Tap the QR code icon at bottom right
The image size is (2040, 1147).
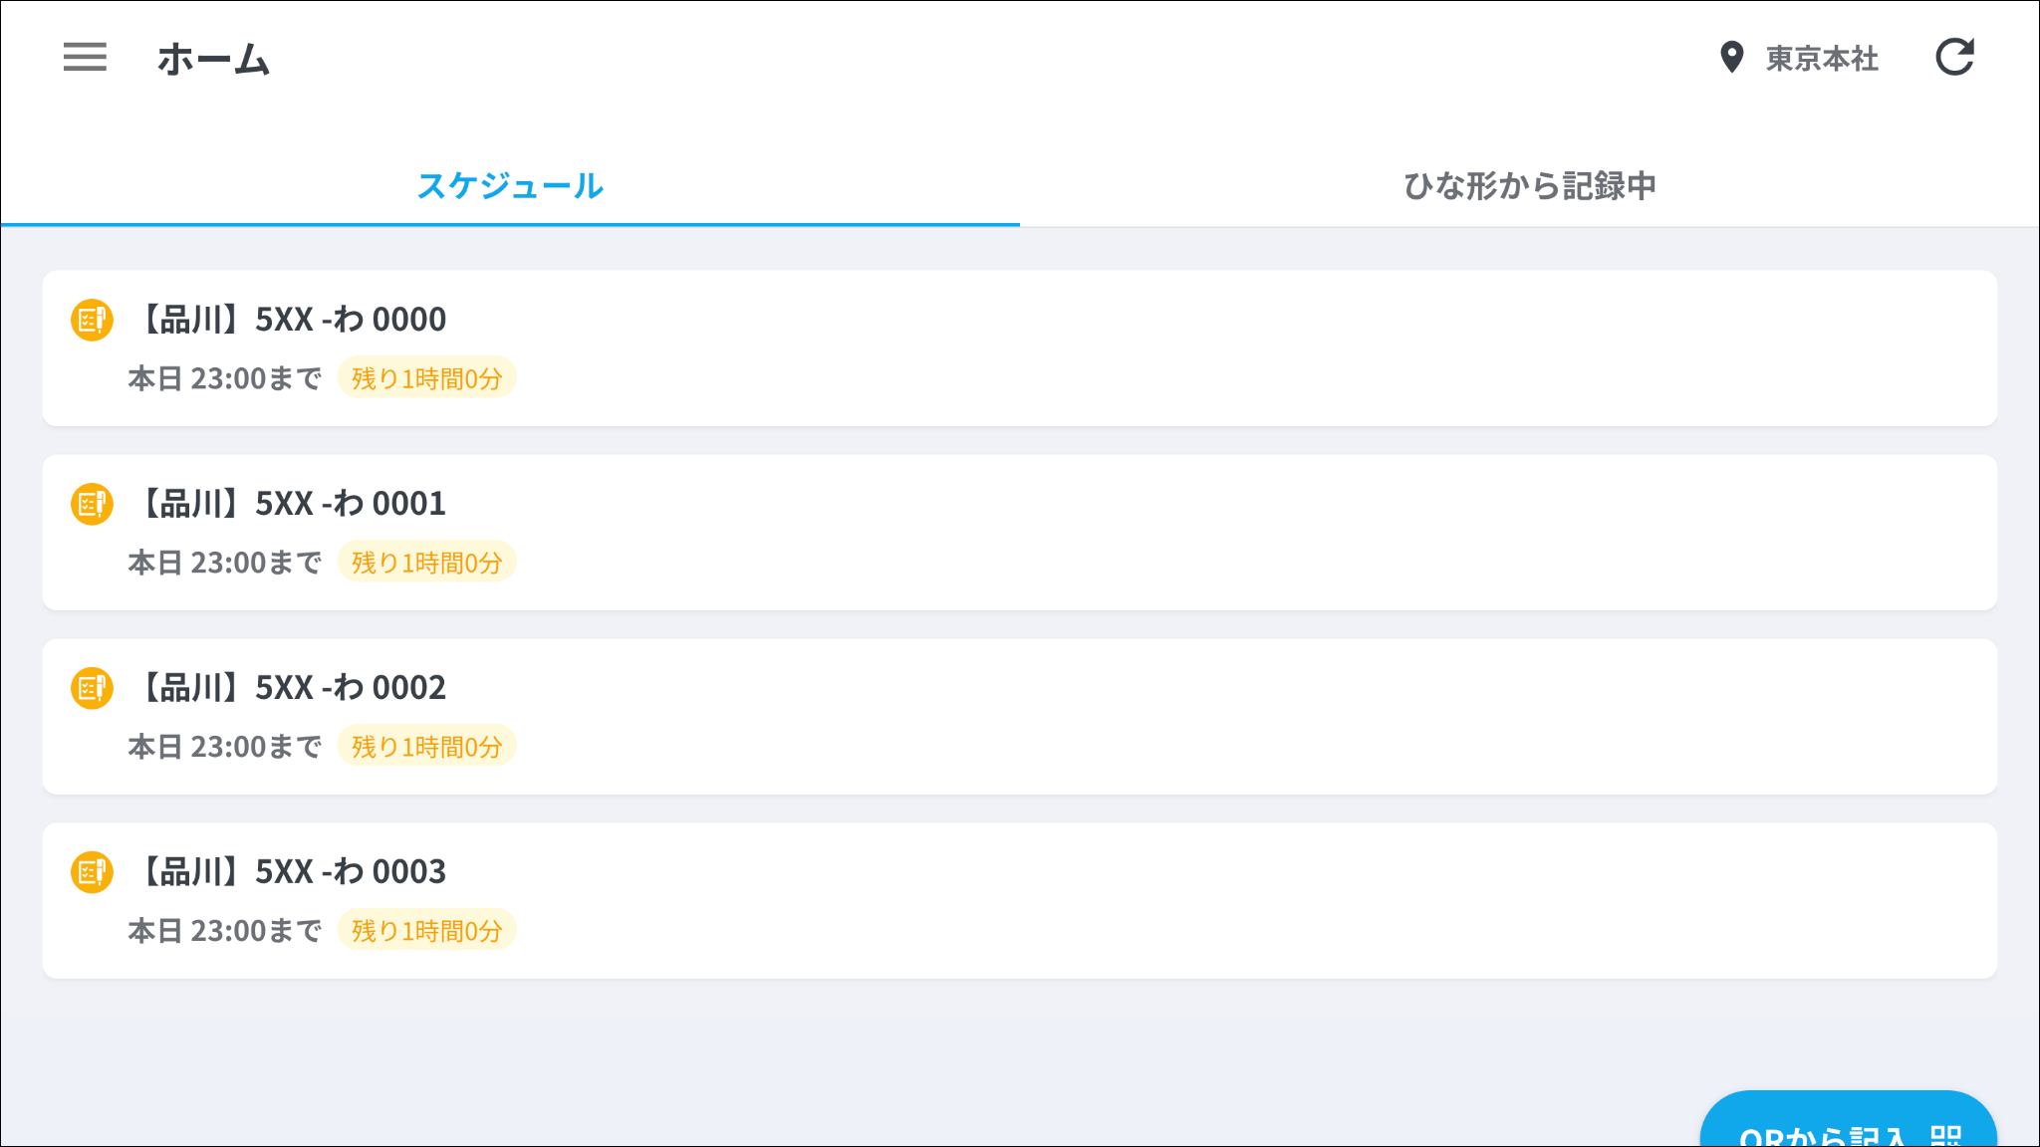[1945, 1135]
